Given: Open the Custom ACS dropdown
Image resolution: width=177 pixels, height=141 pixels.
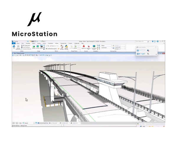Looking at the screenshot, I should tap(120, 47).
